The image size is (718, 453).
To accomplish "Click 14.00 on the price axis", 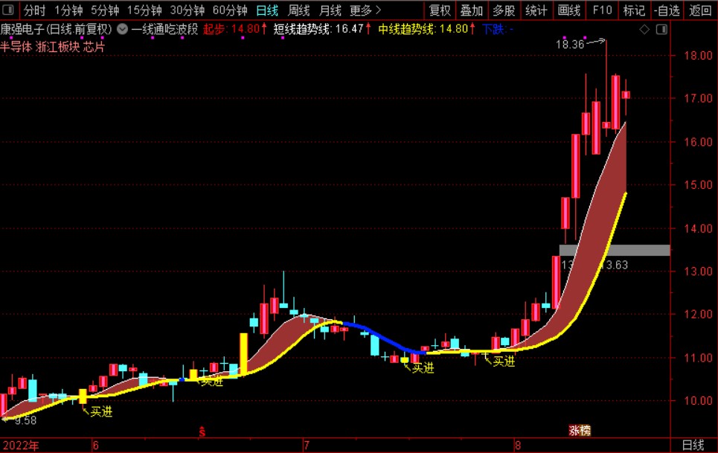I will tap(698, 228).
